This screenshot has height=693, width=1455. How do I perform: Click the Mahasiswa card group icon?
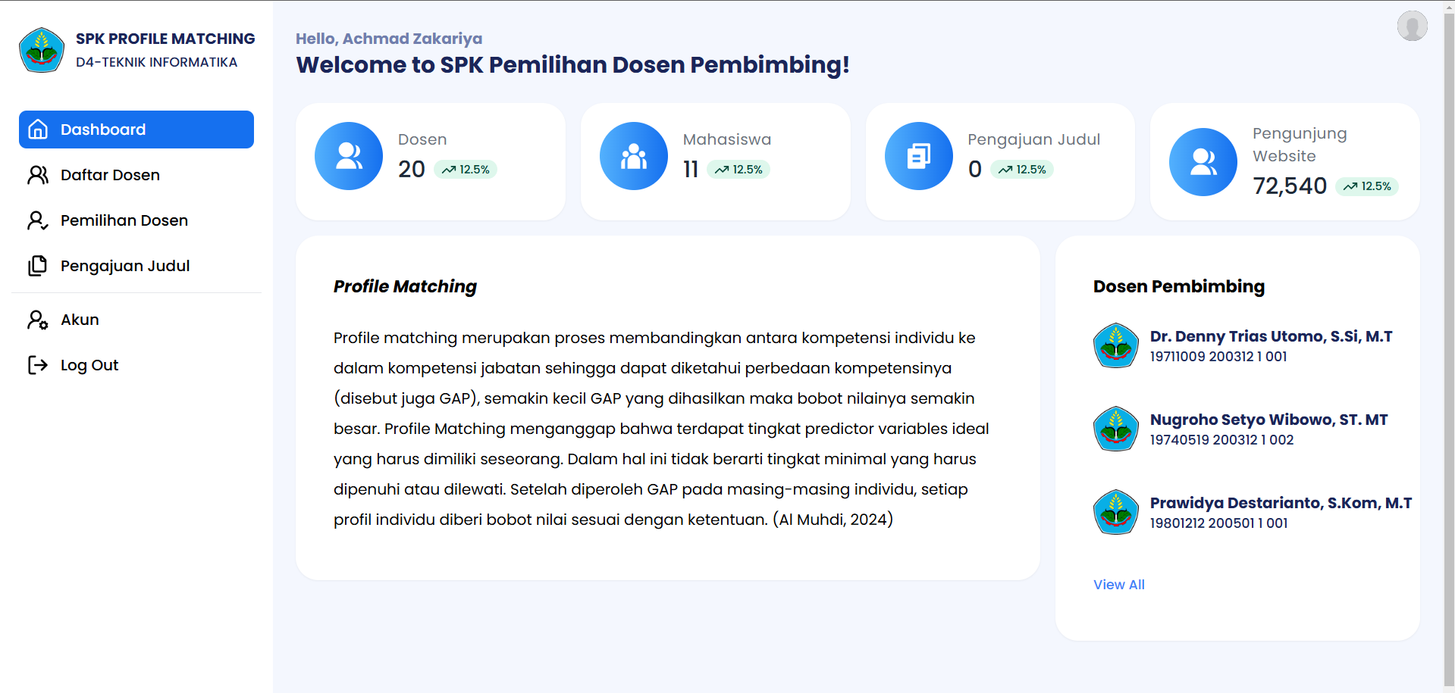[634, 156]
